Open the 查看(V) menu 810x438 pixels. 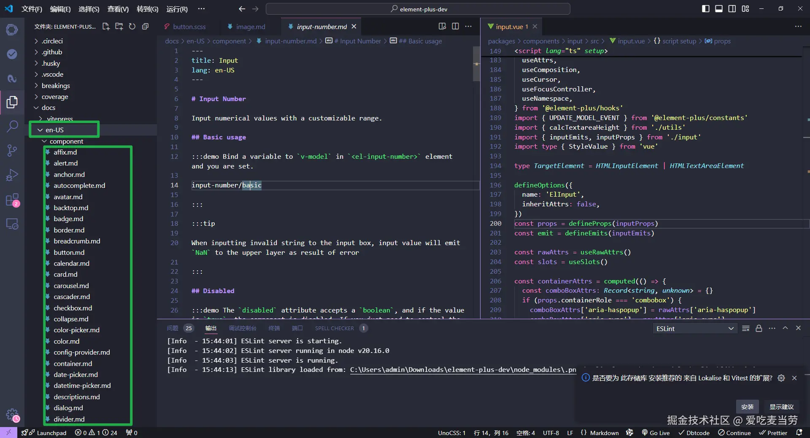pos(118,9)
